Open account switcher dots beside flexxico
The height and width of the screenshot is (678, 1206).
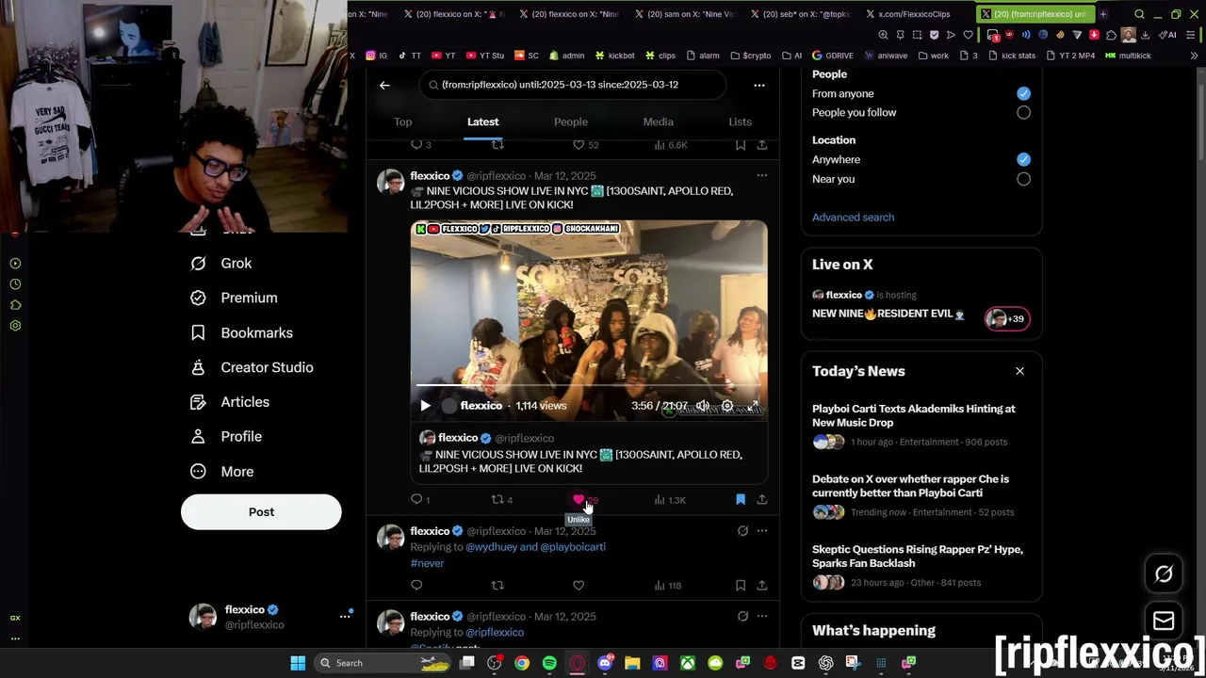pyautogui.click(x=345, y=617)
